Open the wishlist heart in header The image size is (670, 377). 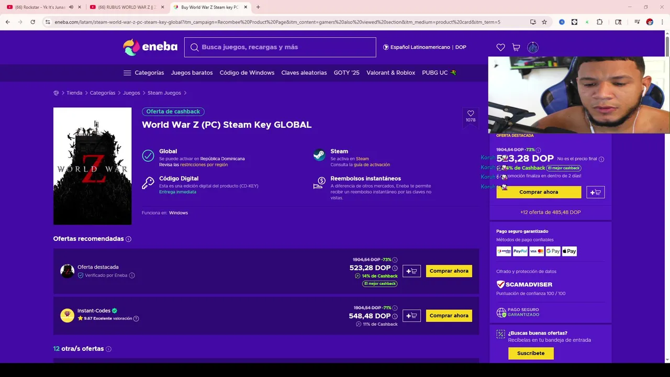tap(500, 47)
